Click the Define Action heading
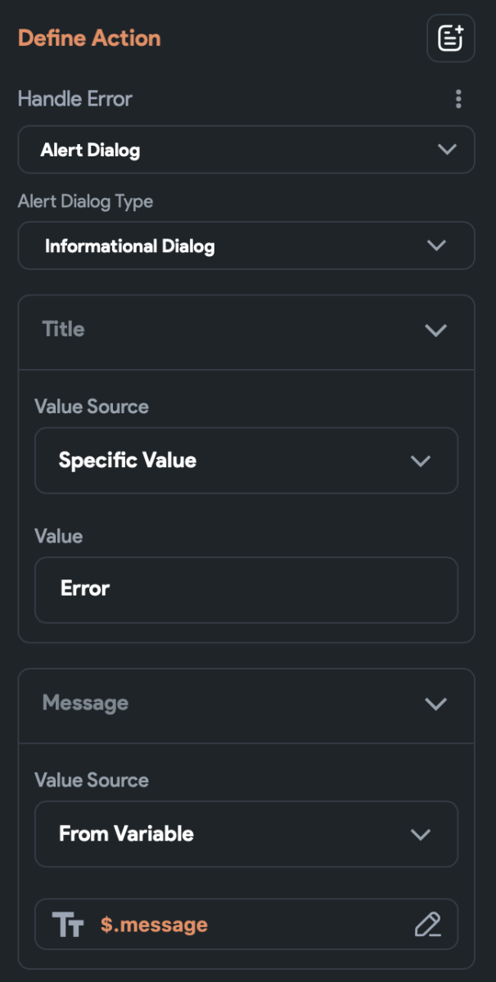496x982 pixels. pyautogui.click(x=89, y=38)
